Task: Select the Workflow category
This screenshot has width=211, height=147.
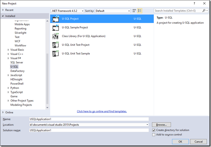Action: point(20,45)
